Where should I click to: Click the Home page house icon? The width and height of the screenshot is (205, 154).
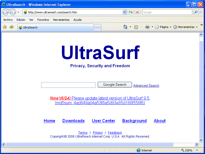pyautogui.click(x=125, y=27)
